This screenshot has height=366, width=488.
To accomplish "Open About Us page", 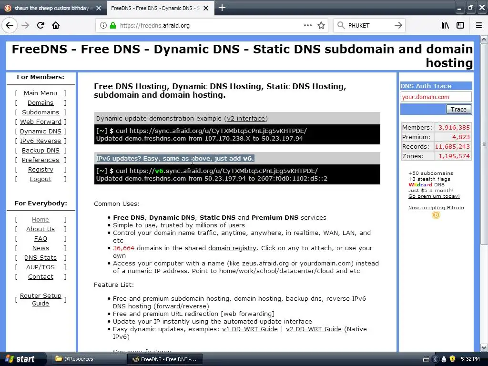I will tap(41, 229).
